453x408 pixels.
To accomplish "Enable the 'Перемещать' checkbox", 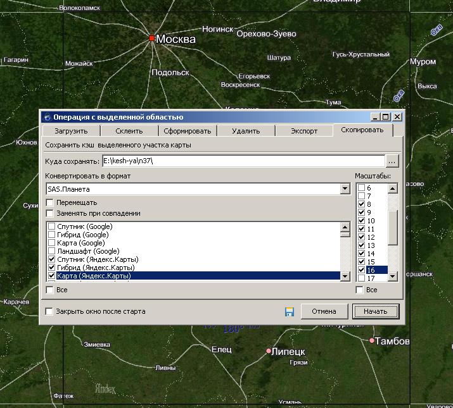I will [x=51, y=202].
